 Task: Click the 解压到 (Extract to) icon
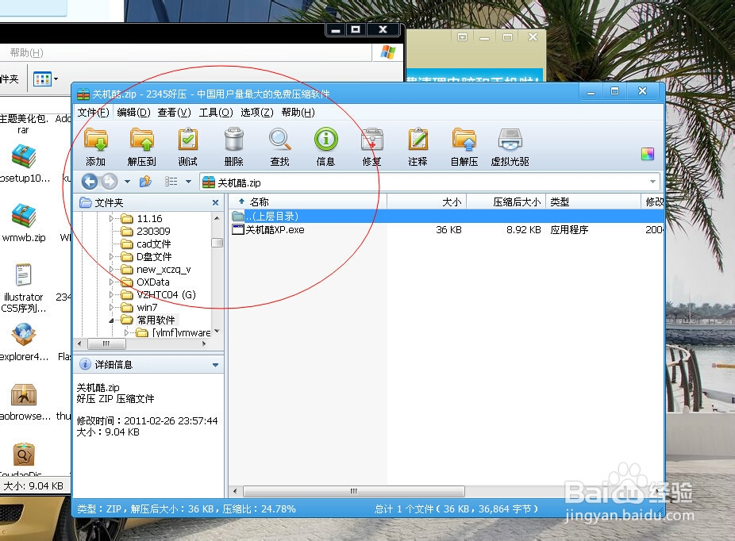click(141, 147)
